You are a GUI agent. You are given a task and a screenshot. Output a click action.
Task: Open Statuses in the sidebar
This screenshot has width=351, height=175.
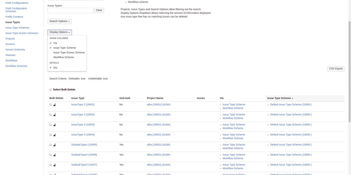point(10,55)
